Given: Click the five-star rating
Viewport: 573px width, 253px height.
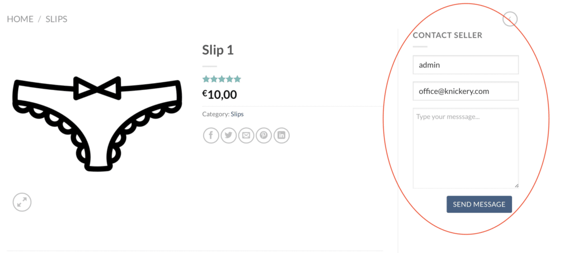Looking at the screenshot, I should coord(222,79).
